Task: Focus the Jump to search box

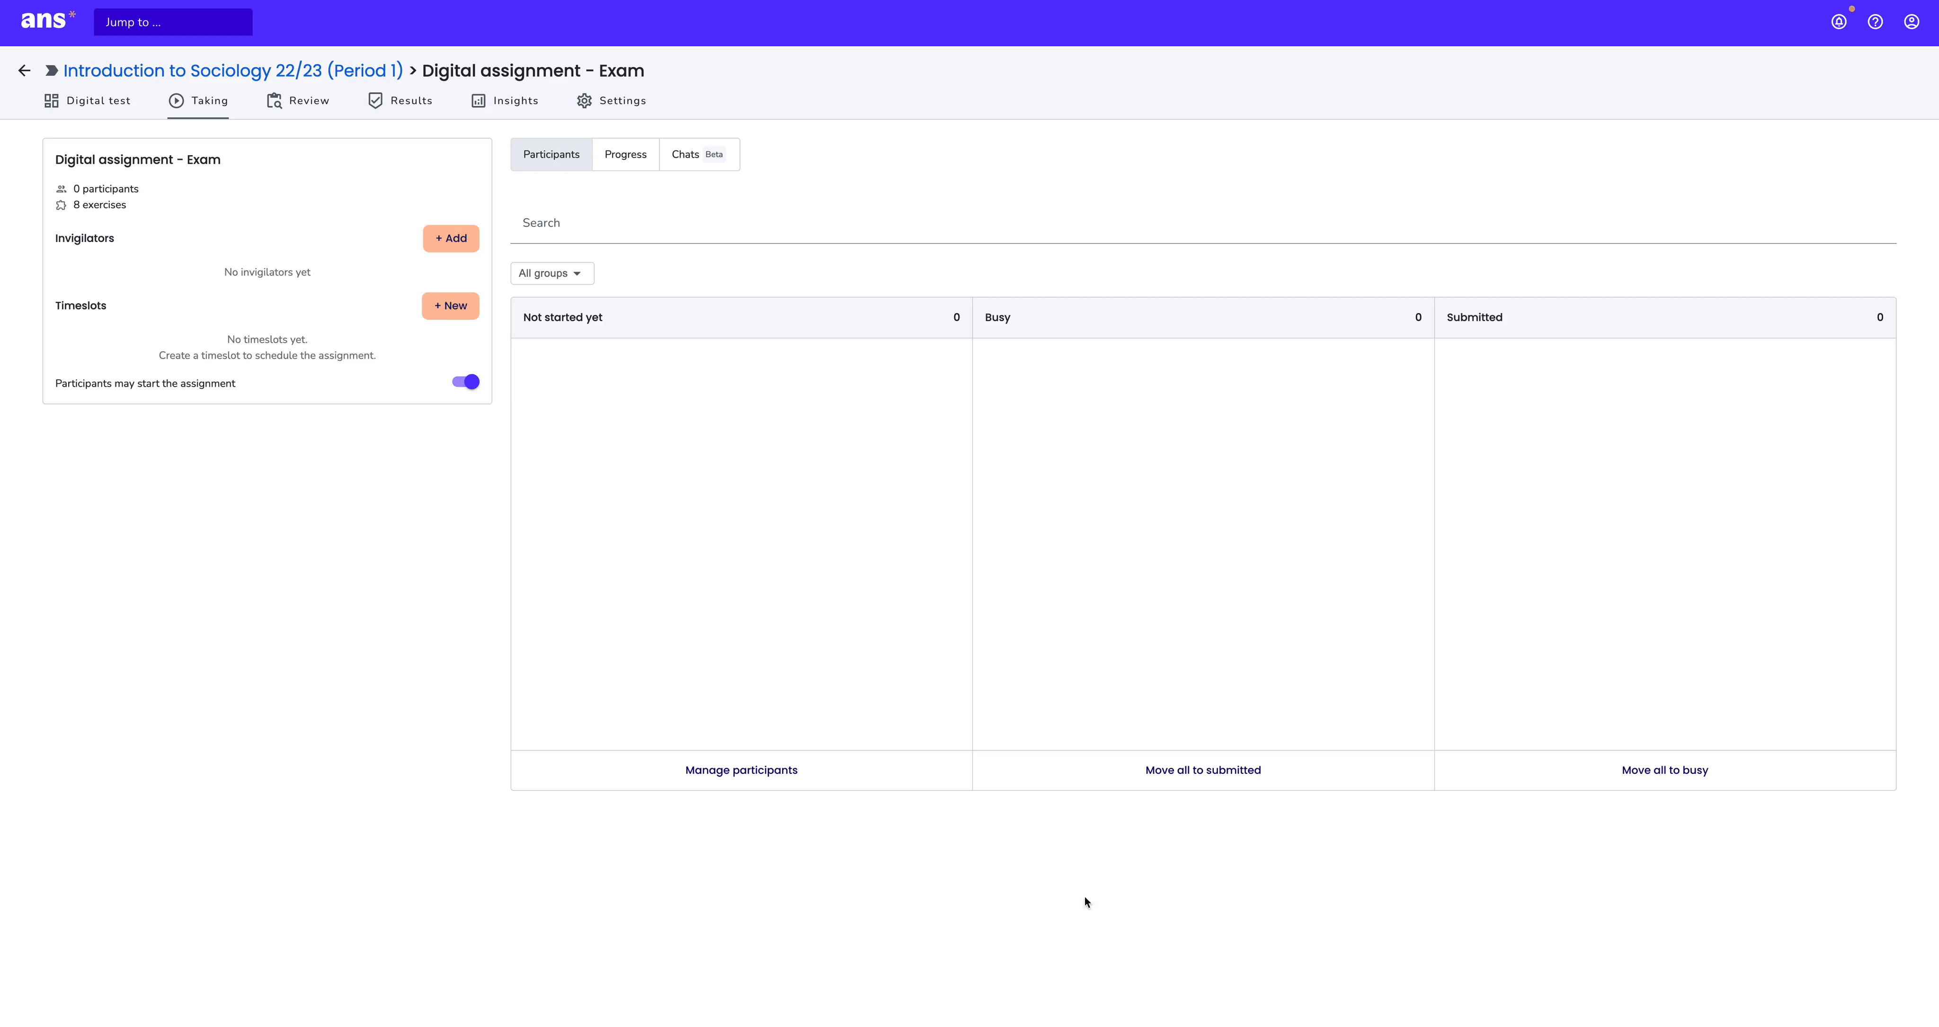Action: coord(173,22)
